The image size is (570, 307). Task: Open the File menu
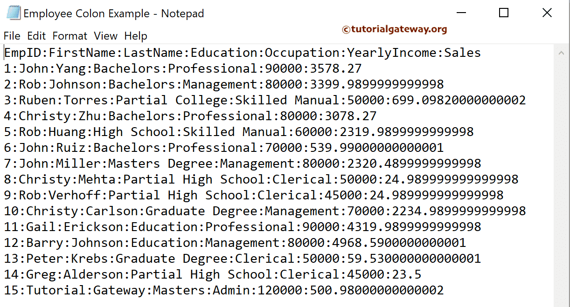(x=12, y=36)
